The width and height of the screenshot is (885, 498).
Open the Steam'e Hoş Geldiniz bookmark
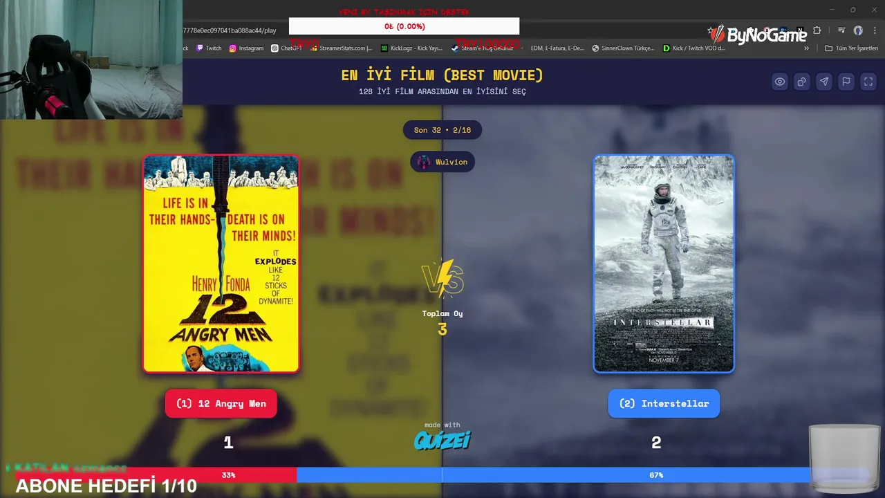click(x=482, y=48)
